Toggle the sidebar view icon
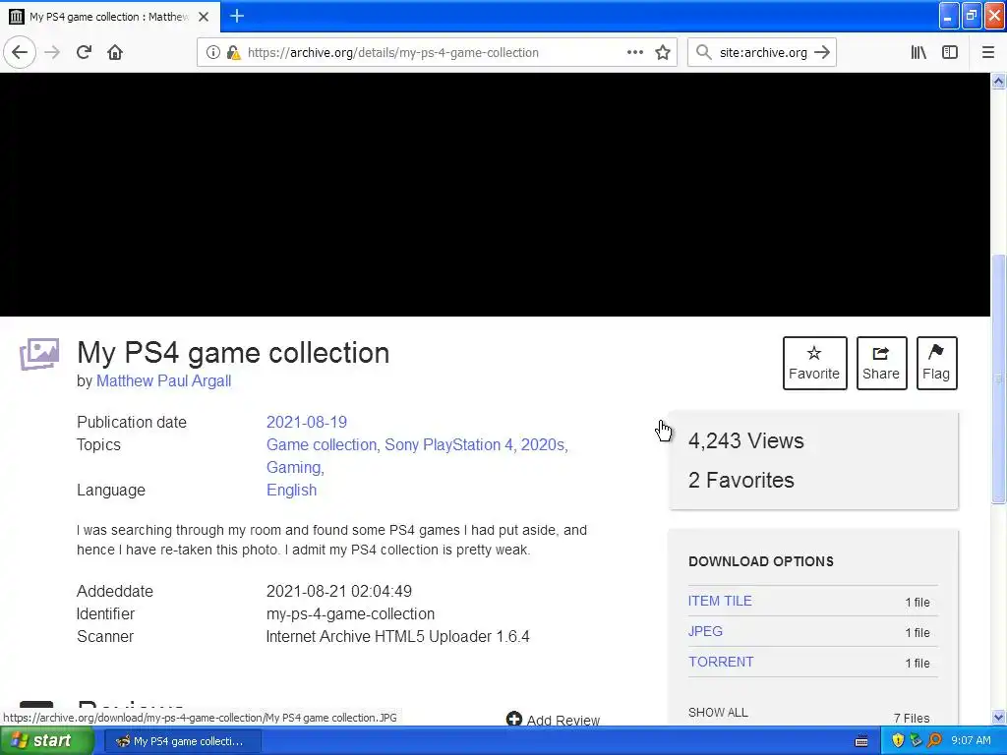Image resolution: width=1007 pixels, height=755 pixels. pos(950,52)
